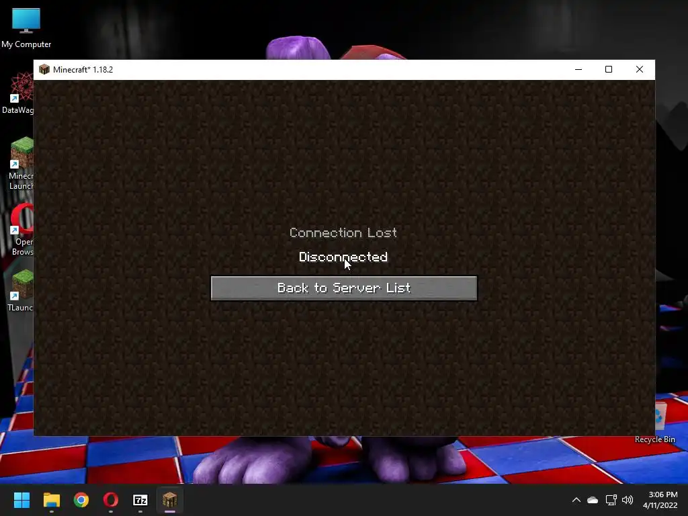Click the "Disconnected" message text
The height and width of the screenshot is (516, 688).
click(343, 257)
